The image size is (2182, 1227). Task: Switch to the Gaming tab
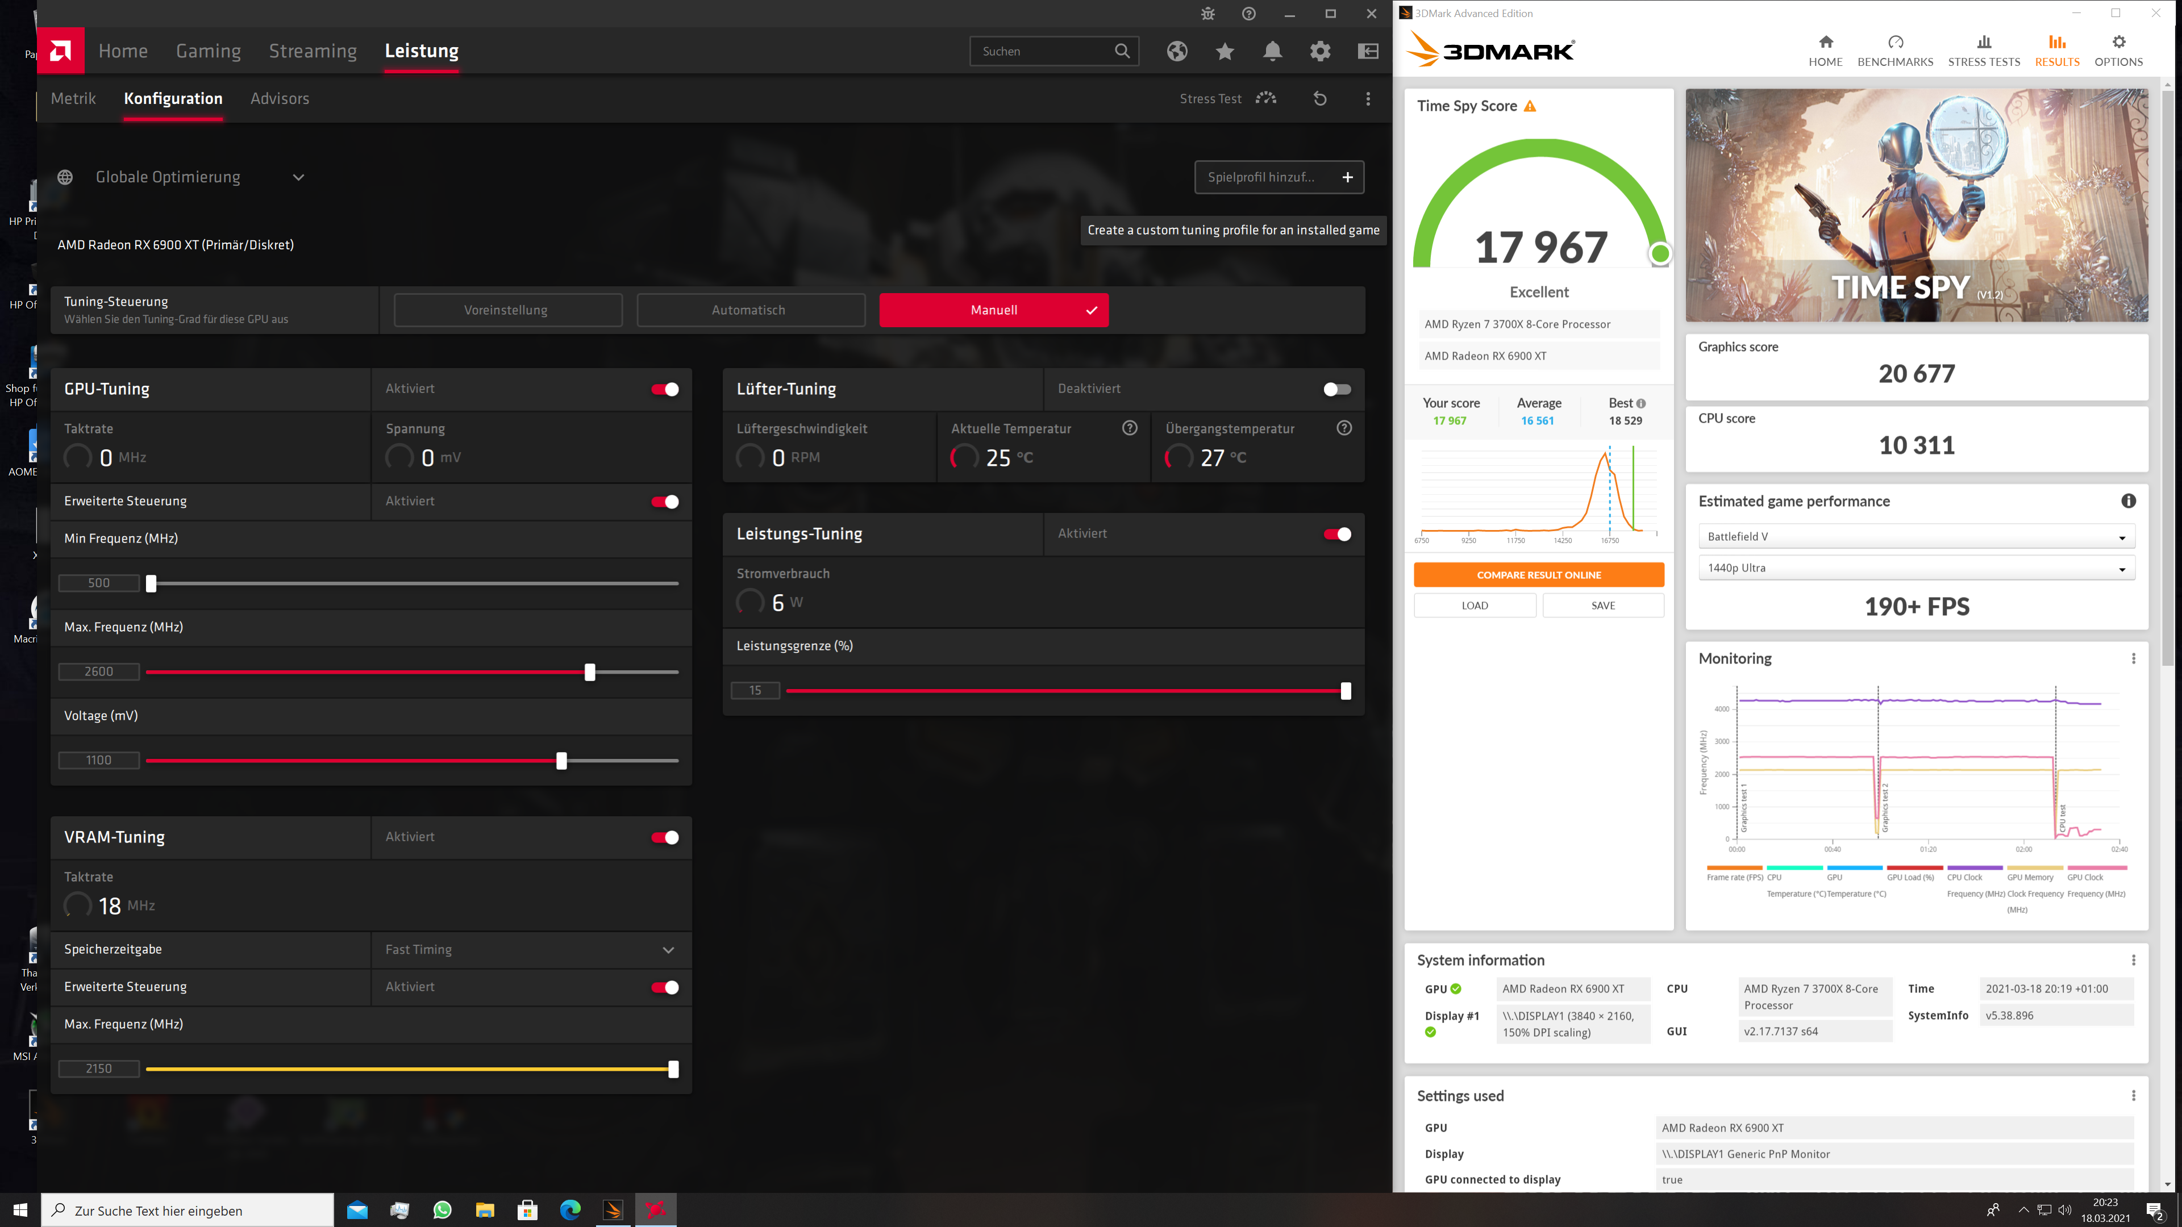209,51
